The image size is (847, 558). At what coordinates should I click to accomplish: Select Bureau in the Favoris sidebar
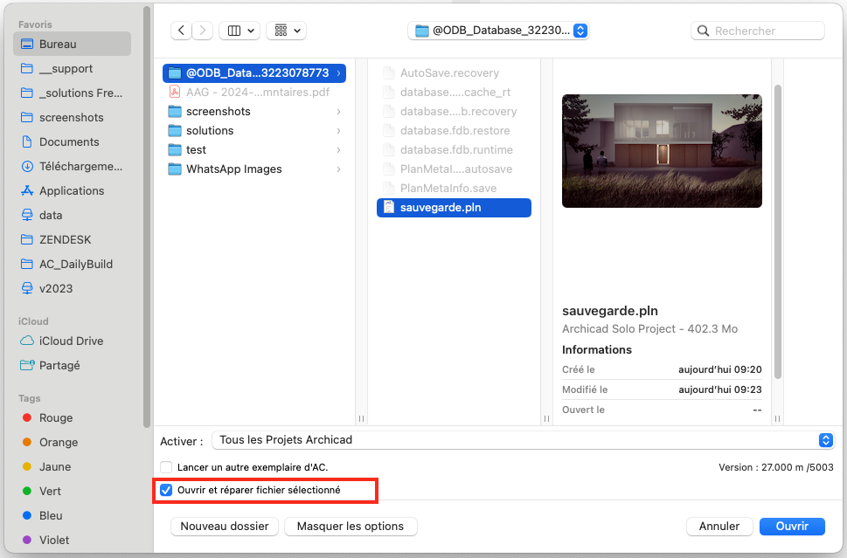click(x=72, y=44)
